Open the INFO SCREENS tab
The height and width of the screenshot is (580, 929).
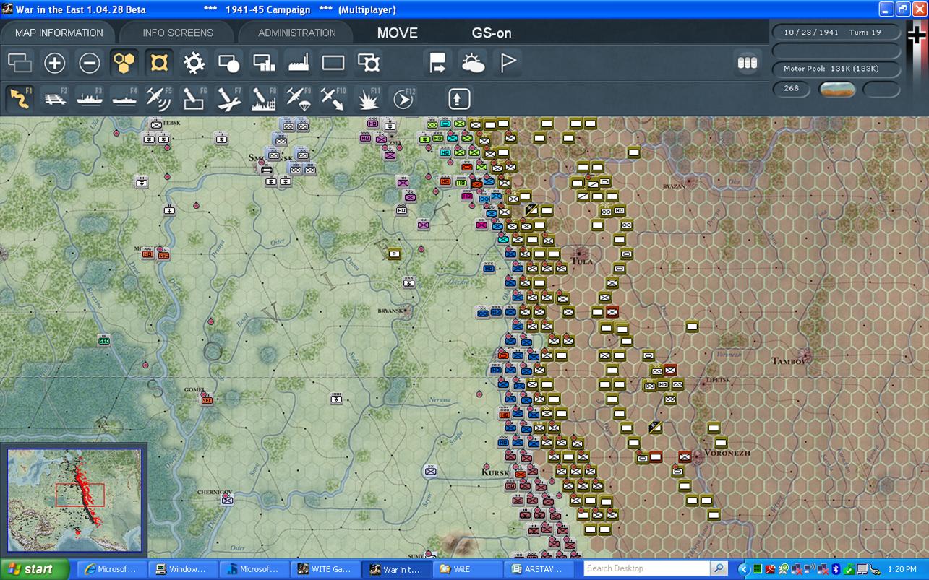(x=178, y=33)
